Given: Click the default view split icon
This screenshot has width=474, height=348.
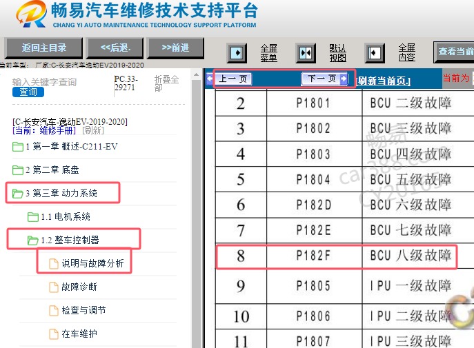Looking at the screenshot, I should [x=306, y=53].
